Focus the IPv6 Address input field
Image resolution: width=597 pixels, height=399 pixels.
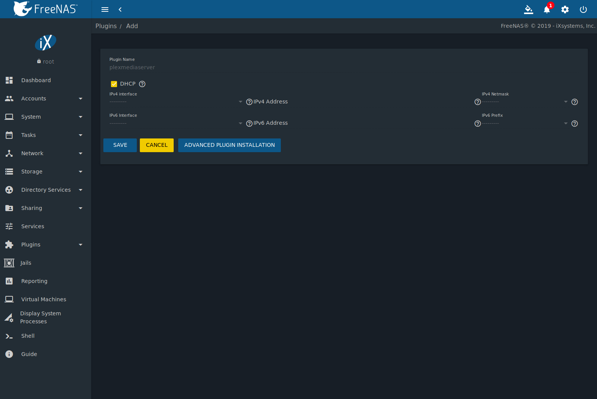(364, 123)
